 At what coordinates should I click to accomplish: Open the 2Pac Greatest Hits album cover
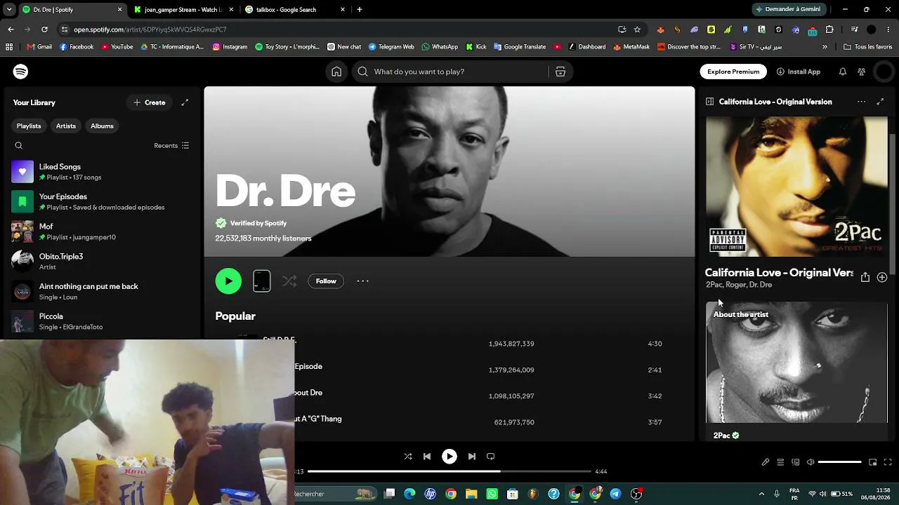[x=796, y=187]
